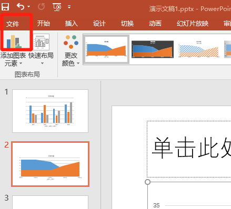
Task: Select slide 1 thumbnail with bar chart
Action: (50, 111)
